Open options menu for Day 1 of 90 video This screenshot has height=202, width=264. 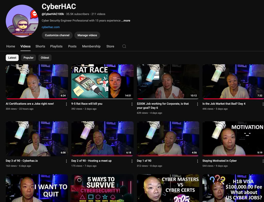pyautogui.click(x=197, y=161)
